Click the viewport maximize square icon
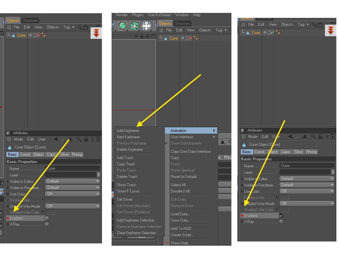Screen dimensions: 339x254 (153, 36)
